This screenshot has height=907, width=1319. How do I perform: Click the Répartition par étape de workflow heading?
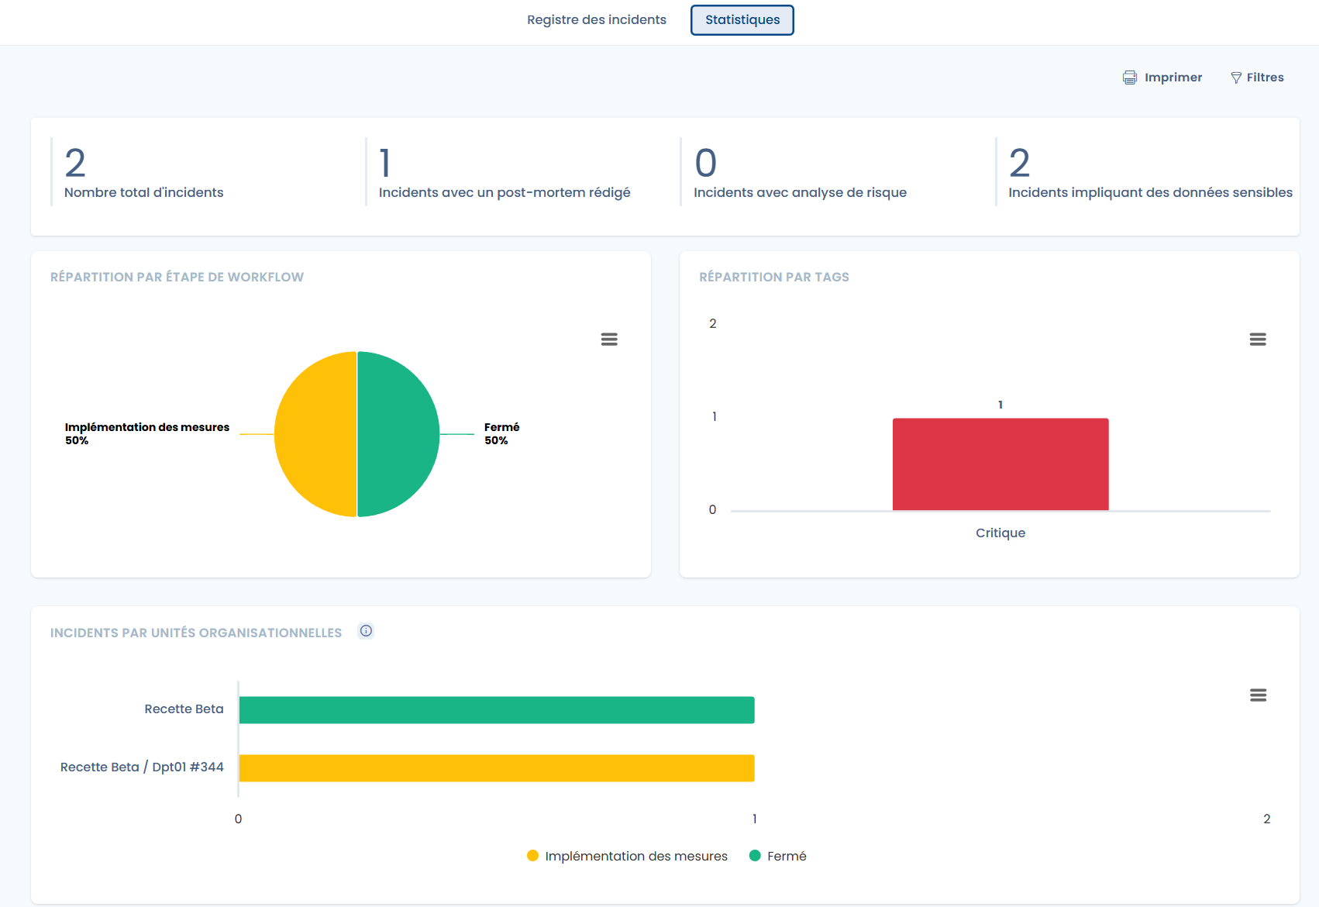177,277
